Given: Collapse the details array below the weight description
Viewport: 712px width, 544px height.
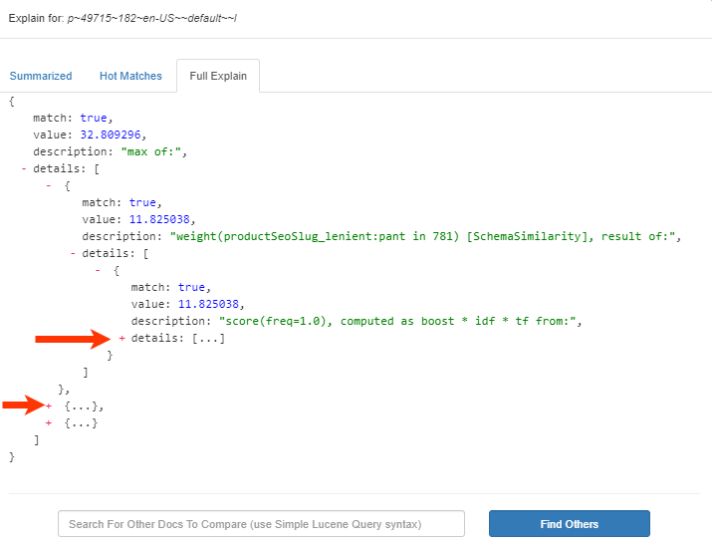Looking at the screenshot, I should 73,254.
